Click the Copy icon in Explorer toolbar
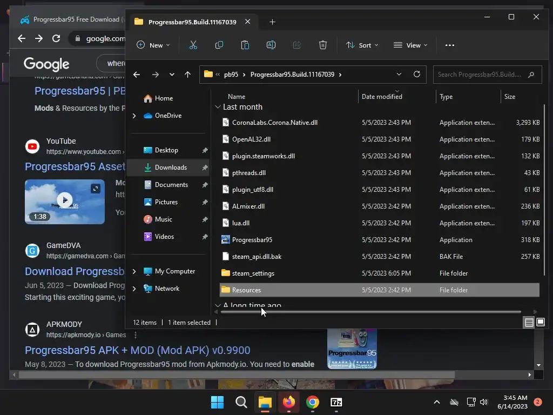This screenshot has height=415, width=553. pyautogui.click(x=219, y=45)
